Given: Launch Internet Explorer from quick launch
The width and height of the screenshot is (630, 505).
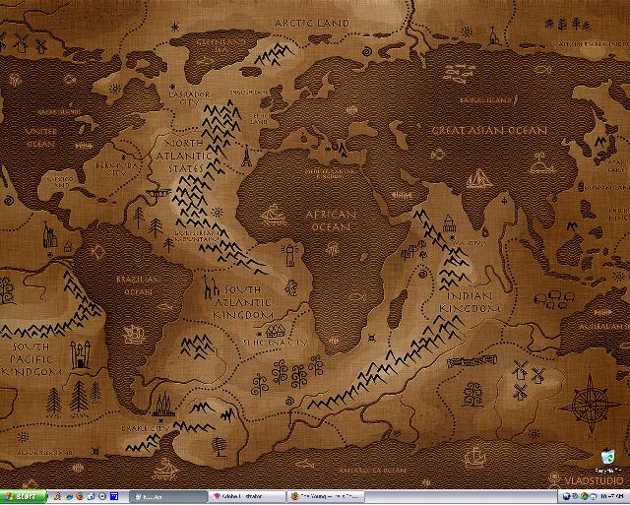Looking at the screenshot, I should tap(69, 497).
